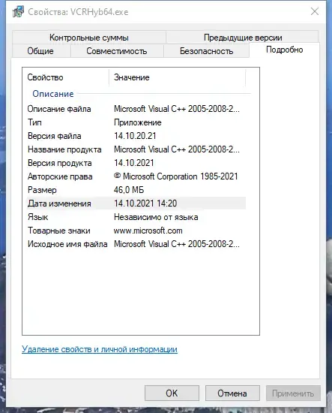Close the Свойства properties dialog
Viewport: 332px width, 413px height.
click(315, 11)
